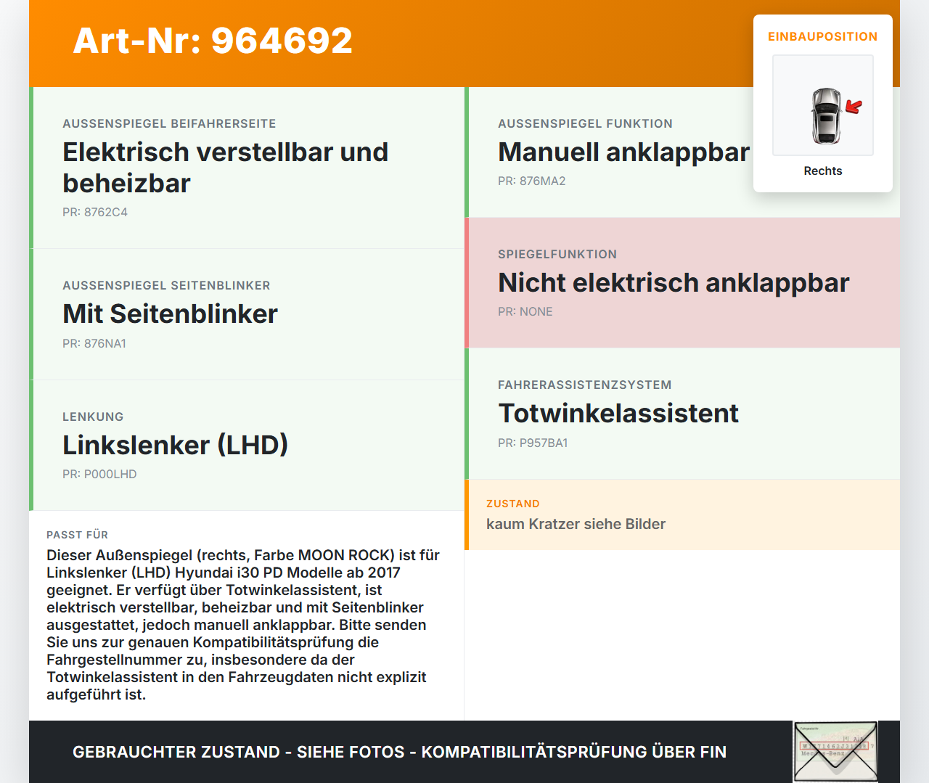Open the 'AUSSENSPIEGEL FUNKTION' tab

[585, 123]
